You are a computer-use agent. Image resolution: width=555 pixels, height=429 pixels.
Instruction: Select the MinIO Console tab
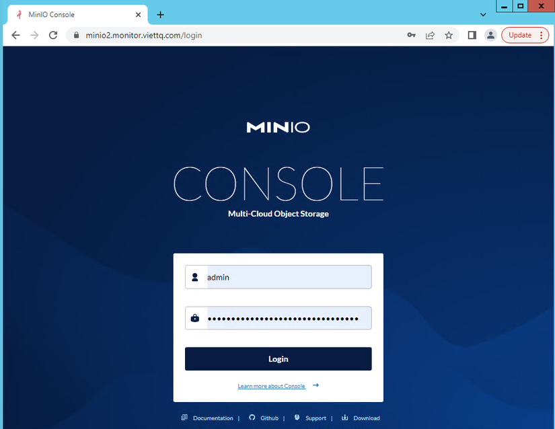77,15
